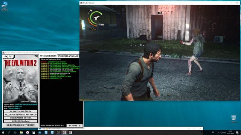Open the taskbar clock and date

pyautogui.click(x=230, y=132)
